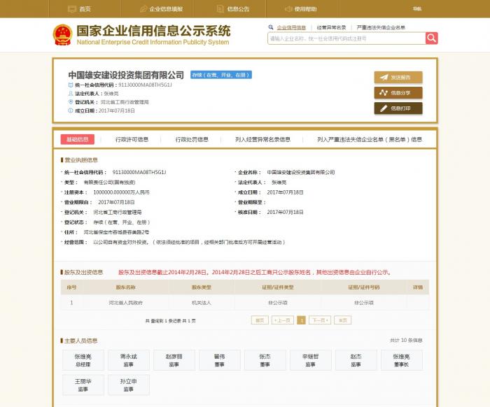Screen dimensions: 490x407
Task: Focus the enterprise name search input field
Action: (346, 38)
